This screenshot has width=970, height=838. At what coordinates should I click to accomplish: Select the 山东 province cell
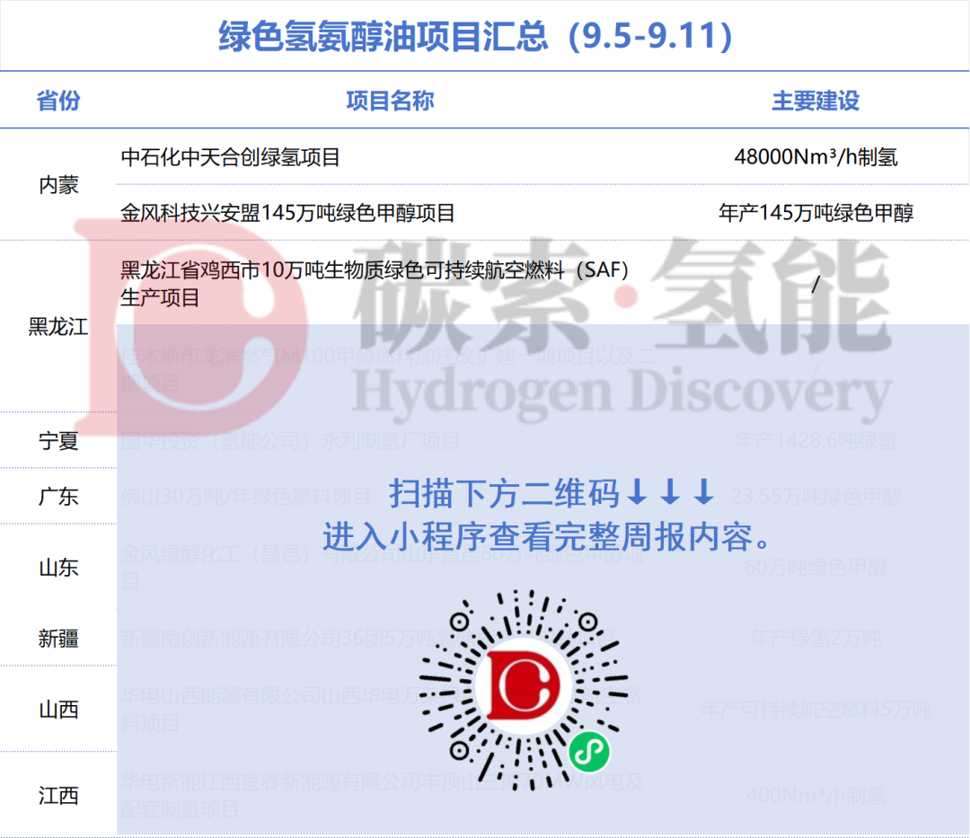pyautogui.click(x=58, y=568)
